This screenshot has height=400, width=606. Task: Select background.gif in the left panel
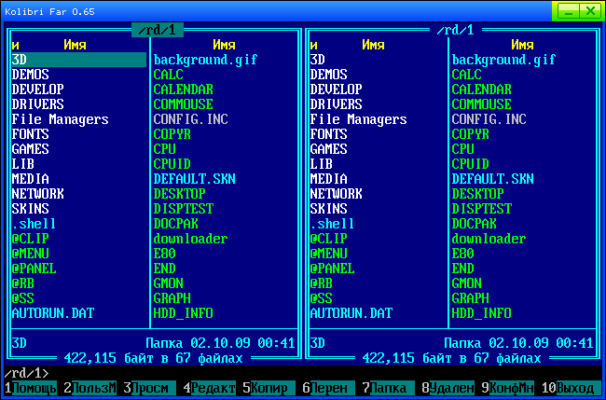tap(205, 60)
